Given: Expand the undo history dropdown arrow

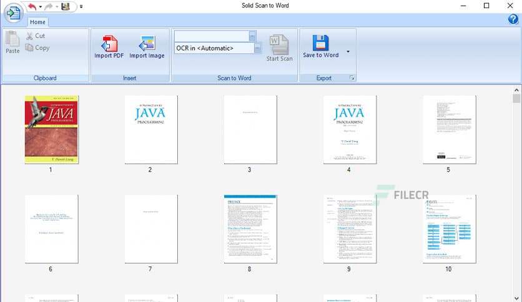Looking at the screenshot, I should (x=41, y=7).
